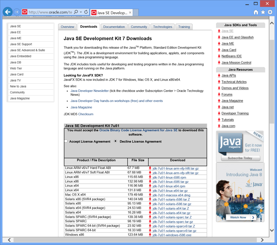Open Java Developer Newsletter link
Viewport: 277px width, 245px height.
coord(89,91)
